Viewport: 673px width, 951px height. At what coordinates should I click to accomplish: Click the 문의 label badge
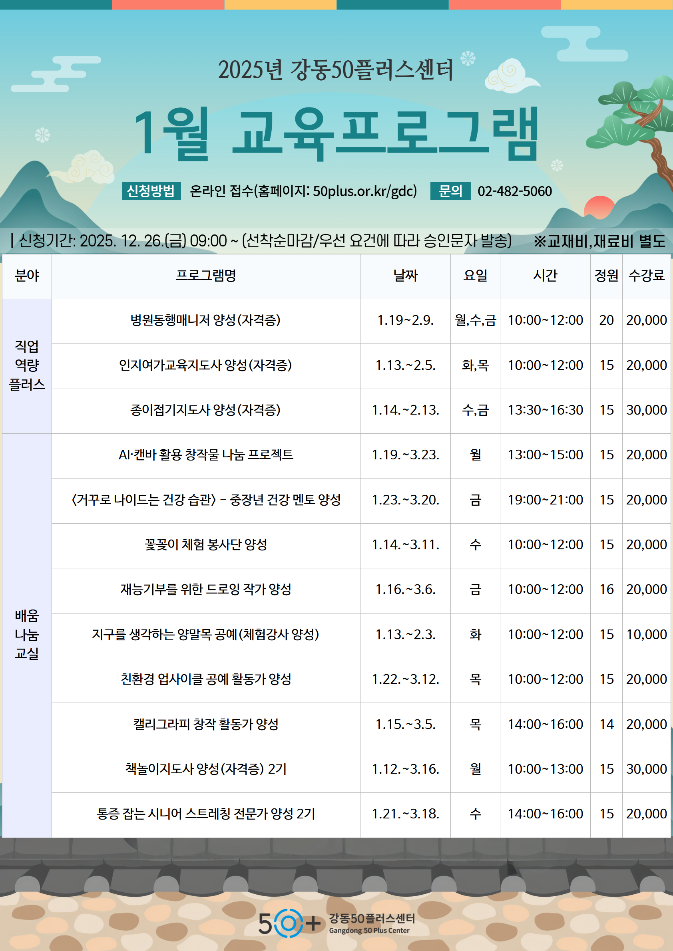tap(450, 191)
